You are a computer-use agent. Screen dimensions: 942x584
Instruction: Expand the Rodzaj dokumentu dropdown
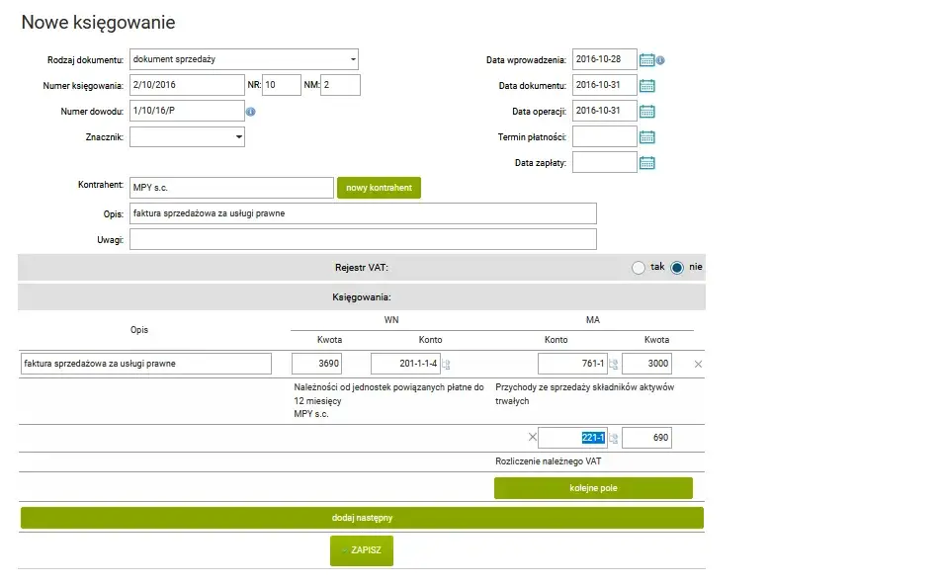point(352,59)
